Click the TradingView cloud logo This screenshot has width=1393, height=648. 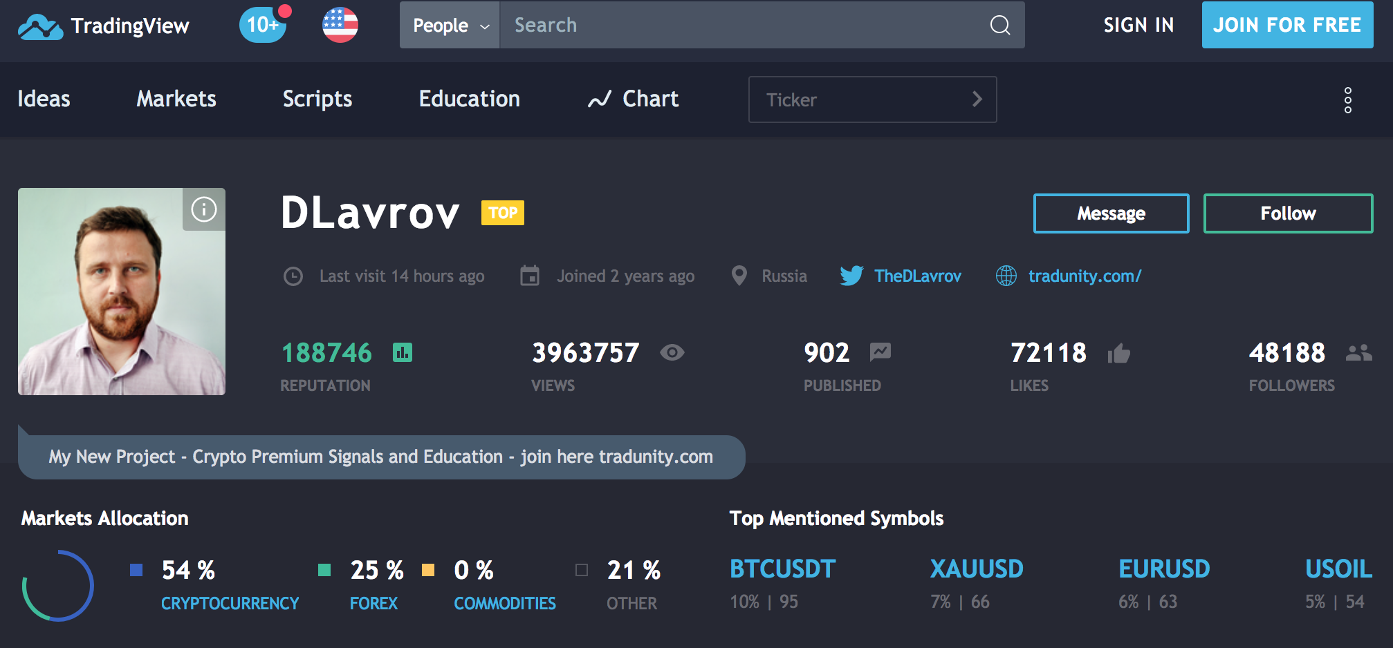pos(40,26)
